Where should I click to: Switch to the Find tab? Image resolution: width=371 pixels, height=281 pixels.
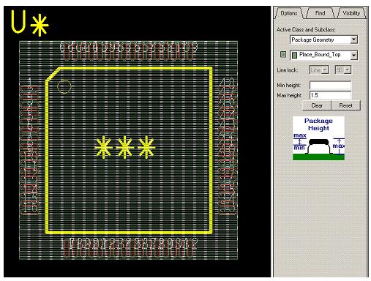tap(320, 13)
